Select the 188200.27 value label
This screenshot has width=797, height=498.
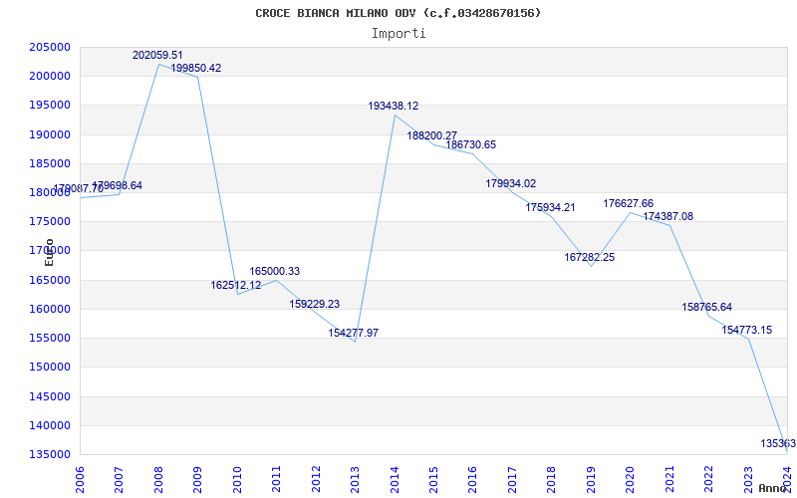tap(432, 135)
